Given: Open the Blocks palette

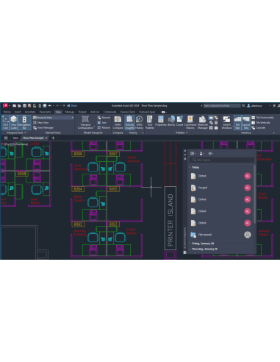Looking at the screenshot, I should 171,121.
